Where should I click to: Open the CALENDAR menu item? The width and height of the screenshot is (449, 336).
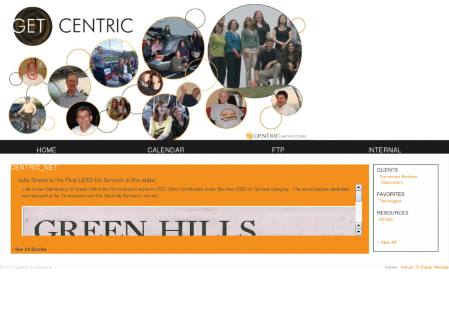pyautogui.click(x=166, y=150)
